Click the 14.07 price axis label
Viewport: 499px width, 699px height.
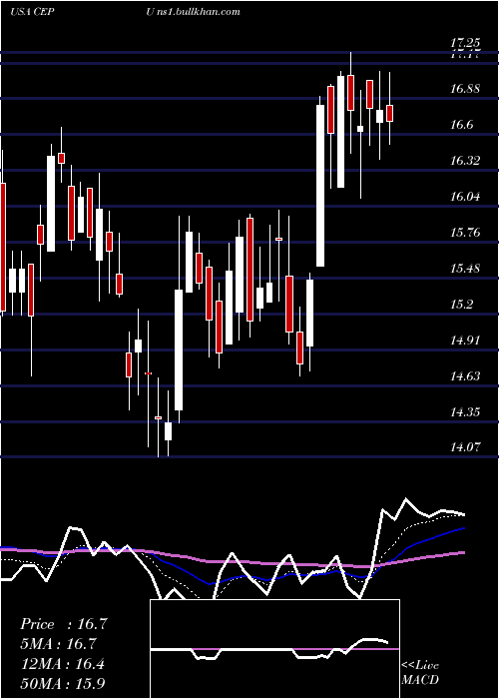coord(465,447)
